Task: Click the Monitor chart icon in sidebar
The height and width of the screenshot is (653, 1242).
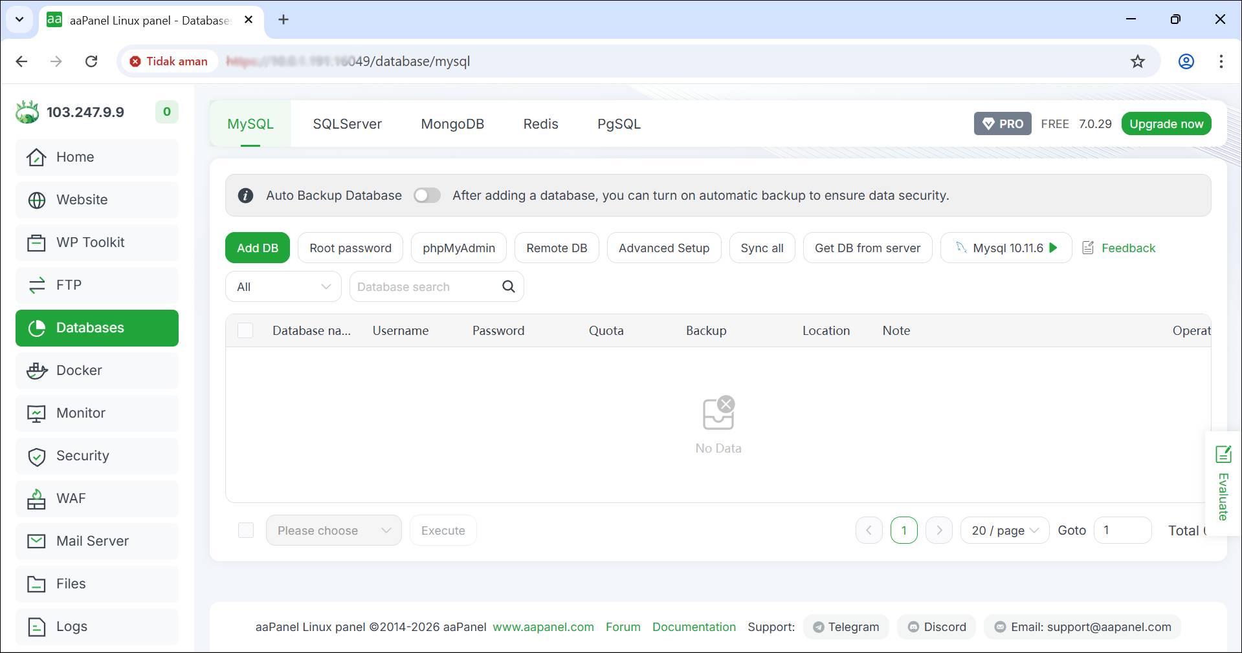Action: click(36, 414)
